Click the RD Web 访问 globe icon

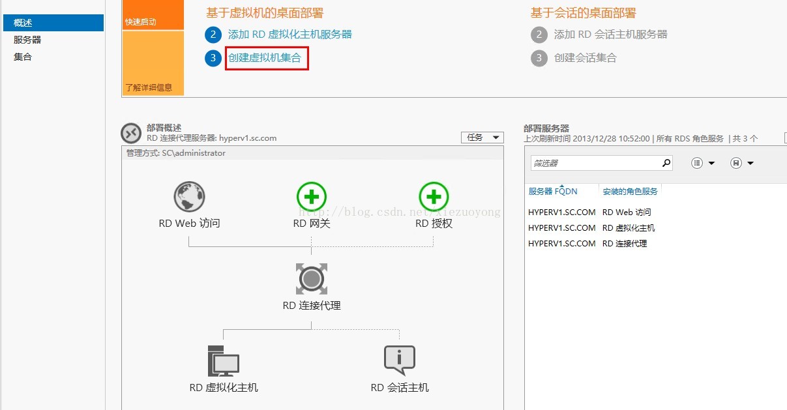189,198
